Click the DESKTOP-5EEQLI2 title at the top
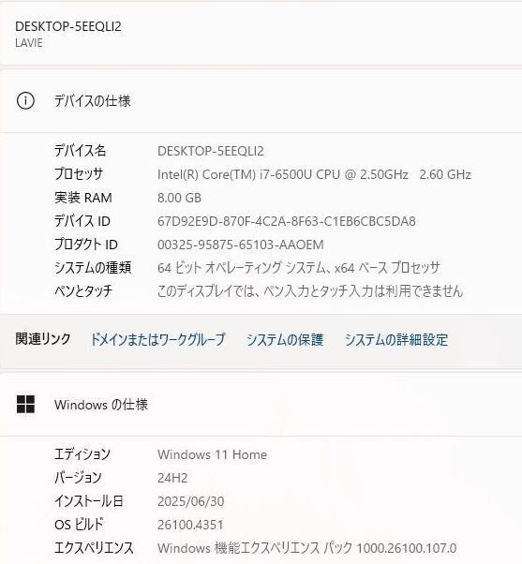Image resolution: width=522 pixels, height=564 pixels. pyautogui.click(x=68, y=26)
